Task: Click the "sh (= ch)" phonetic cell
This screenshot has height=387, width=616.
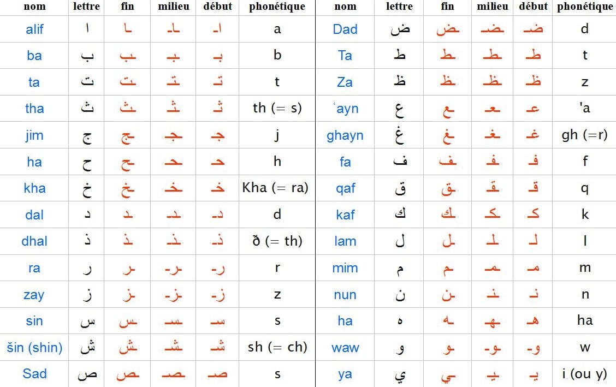Action: tap(277, 347)
